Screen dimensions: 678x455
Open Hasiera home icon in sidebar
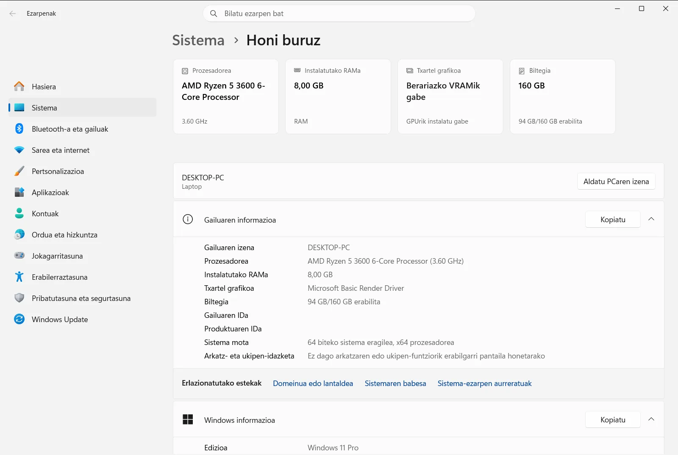(19, 86)
